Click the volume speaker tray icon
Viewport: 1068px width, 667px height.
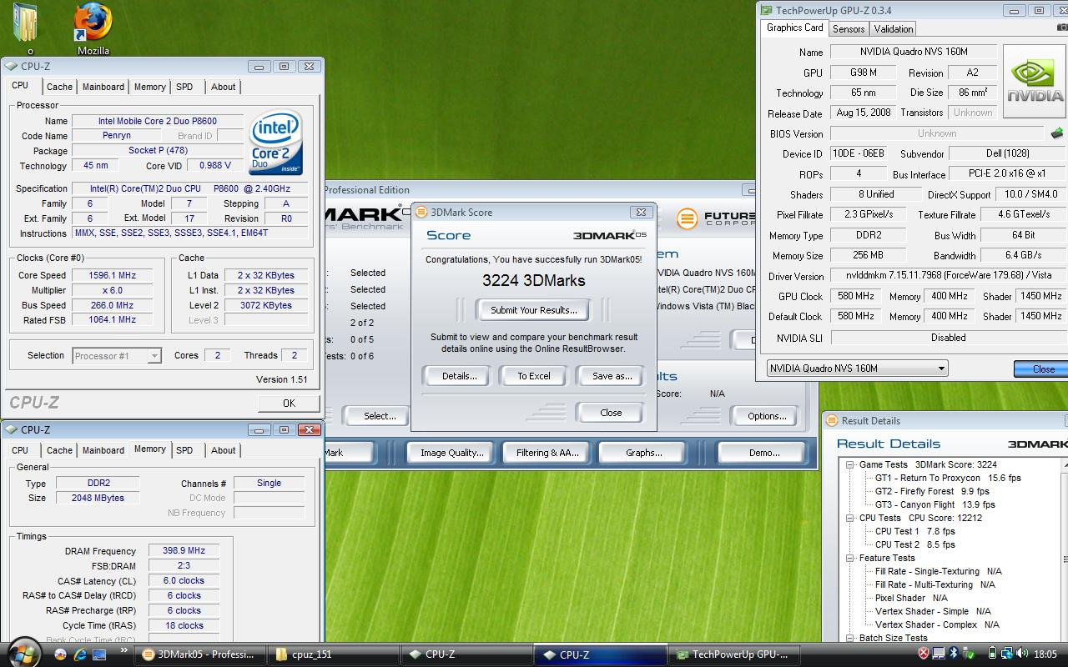[1021, 654]
